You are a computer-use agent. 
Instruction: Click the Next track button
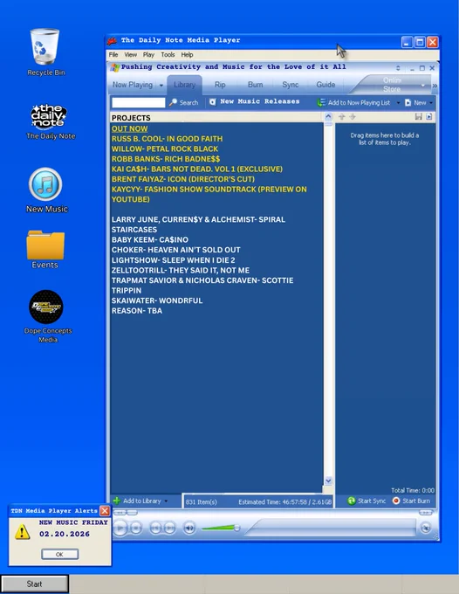170,528
